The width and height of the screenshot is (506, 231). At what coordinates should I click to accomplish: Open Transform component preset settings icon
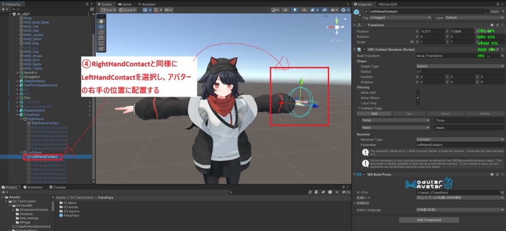(497, 25)
